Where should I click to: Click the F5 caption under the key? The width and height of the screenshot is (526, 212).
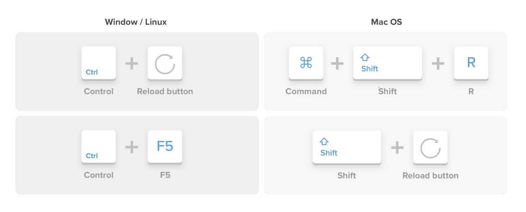(165, 175)
